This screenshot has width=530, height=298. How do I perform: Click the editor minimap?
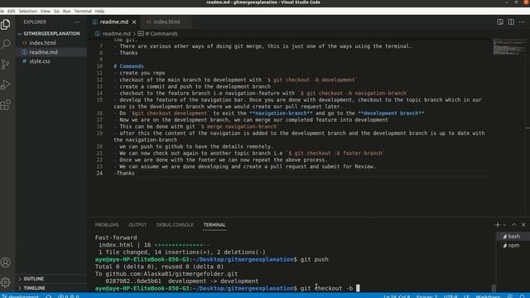point(509,47)
